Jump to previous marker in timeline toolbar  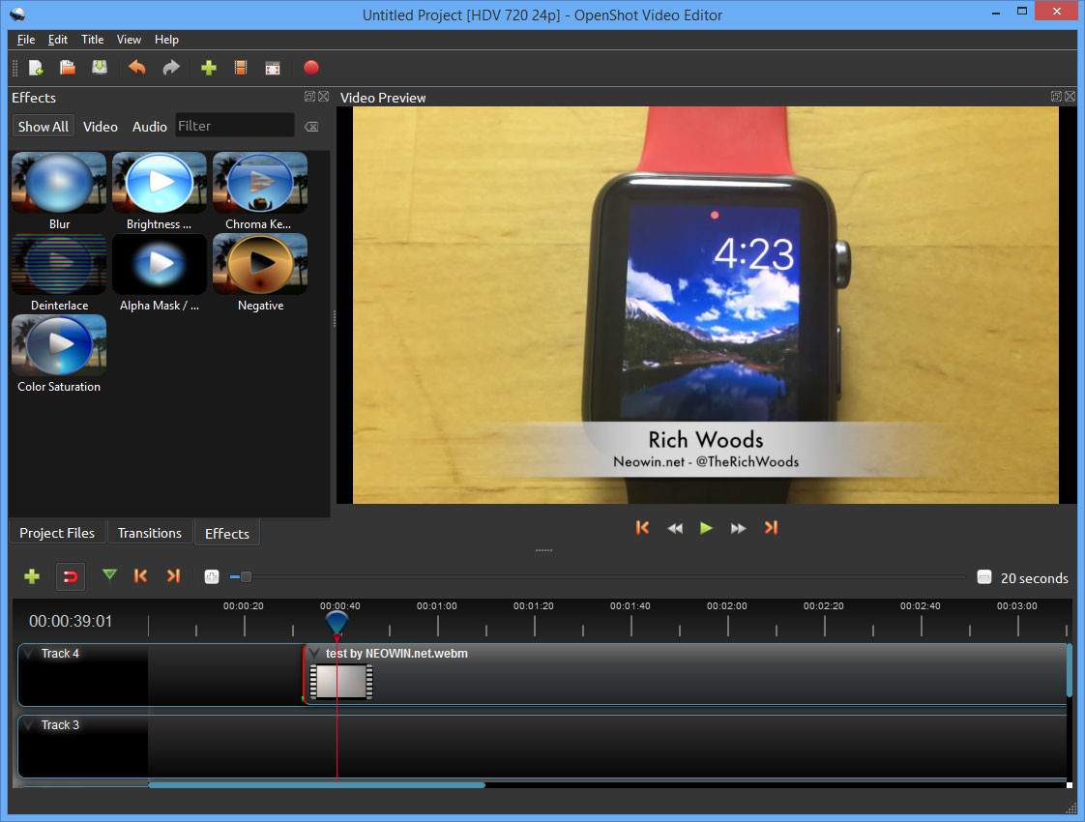click(x=140, y=575)
